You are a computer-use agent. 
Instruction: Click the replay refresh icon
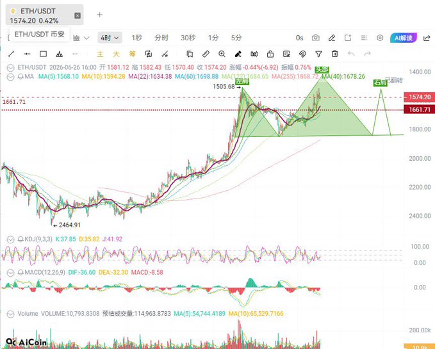[x=149, y=54]
